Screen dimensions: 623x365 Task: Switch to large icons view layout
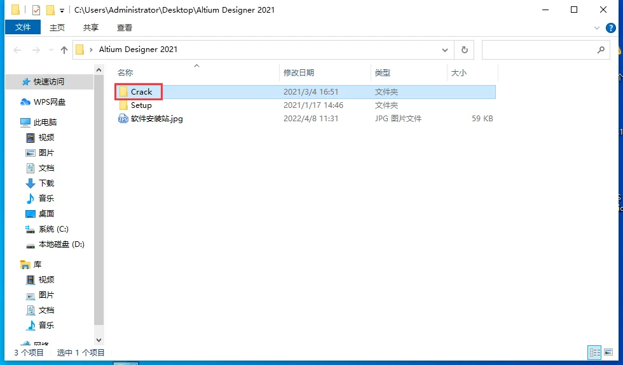pos(608,352)
